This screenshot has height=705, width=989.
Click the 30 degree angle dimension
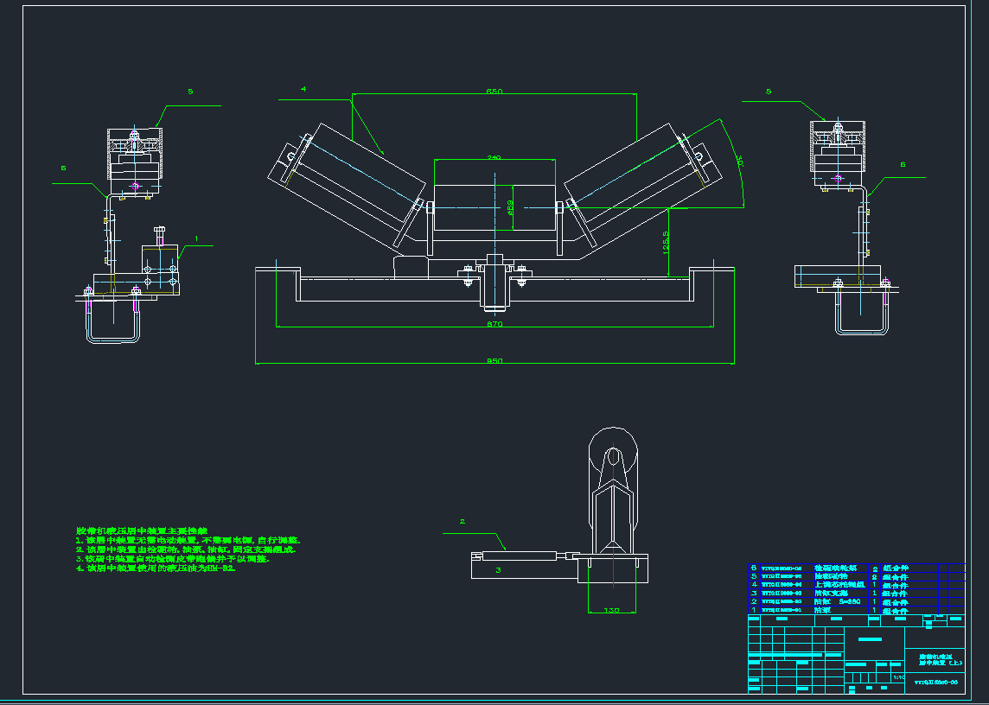coord(739,161)
